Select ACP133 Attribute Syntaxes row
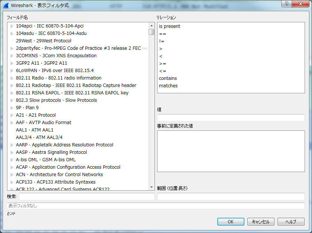The height and width of the screenshot is (233, 312). (x=56, y=182)
